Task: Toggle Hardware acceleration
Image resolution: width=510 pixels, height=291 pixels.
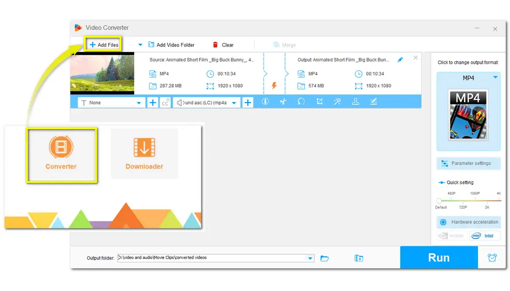Action: pos(468,222)
